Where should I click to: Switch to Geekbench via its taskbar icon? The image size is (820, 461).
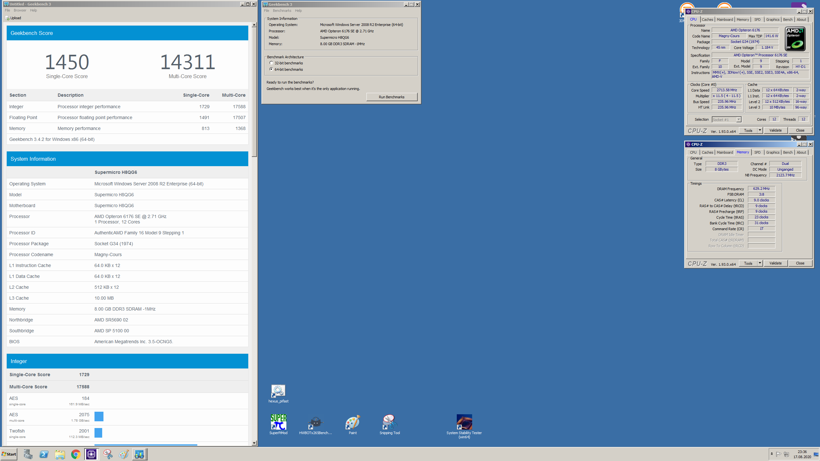coord(139,454)
